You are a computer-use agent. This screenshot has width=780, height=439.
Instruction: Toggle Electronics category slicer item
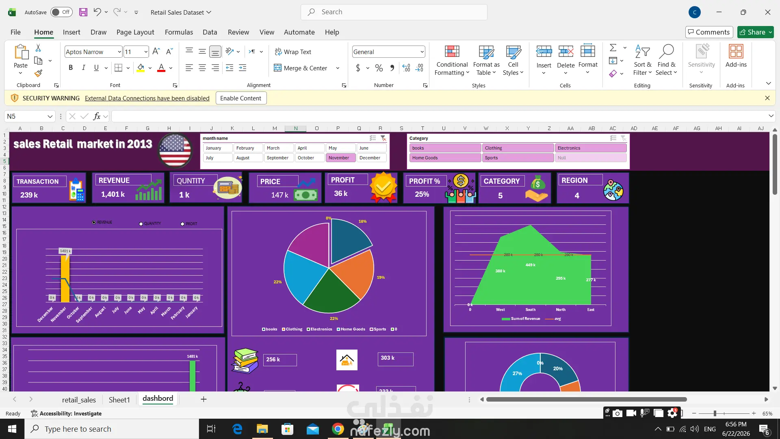point(591,148)
